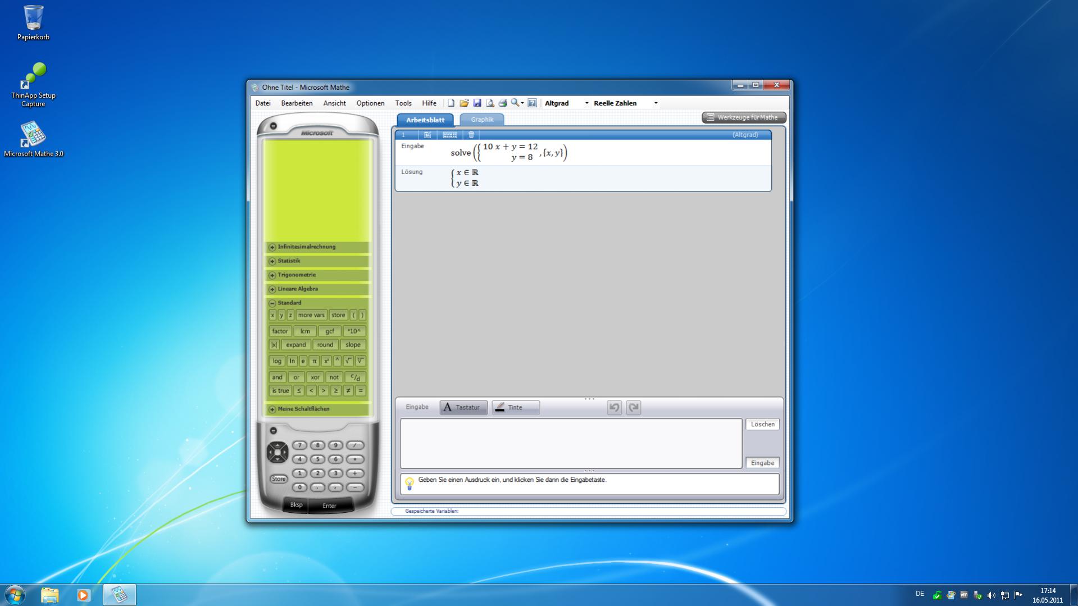Click the Werkzeuge für Mathe button
This screenshot has height=606, width=1078.
click(744, 117)
